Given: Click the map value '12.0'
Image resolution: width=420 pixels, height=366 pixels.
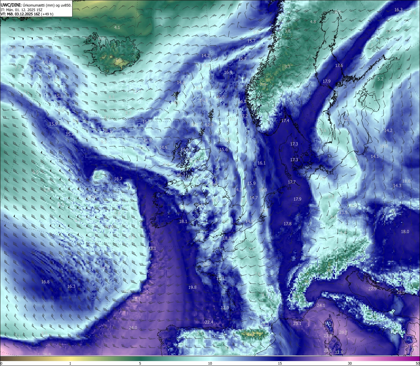Looking at the screenshot, I should pyautogui.click(x=225, y=308).
